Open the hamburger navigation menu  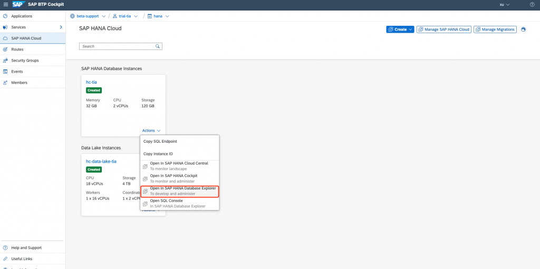click(5, 4)
